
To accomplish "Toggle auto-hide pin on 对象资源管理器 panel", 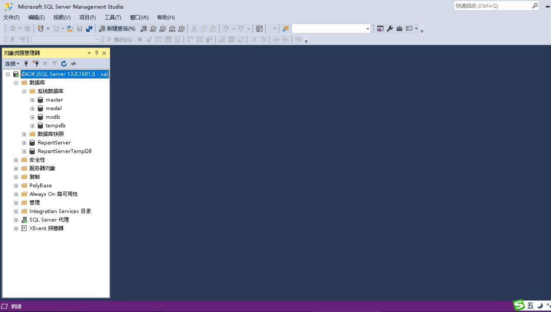I will (96, 53).
